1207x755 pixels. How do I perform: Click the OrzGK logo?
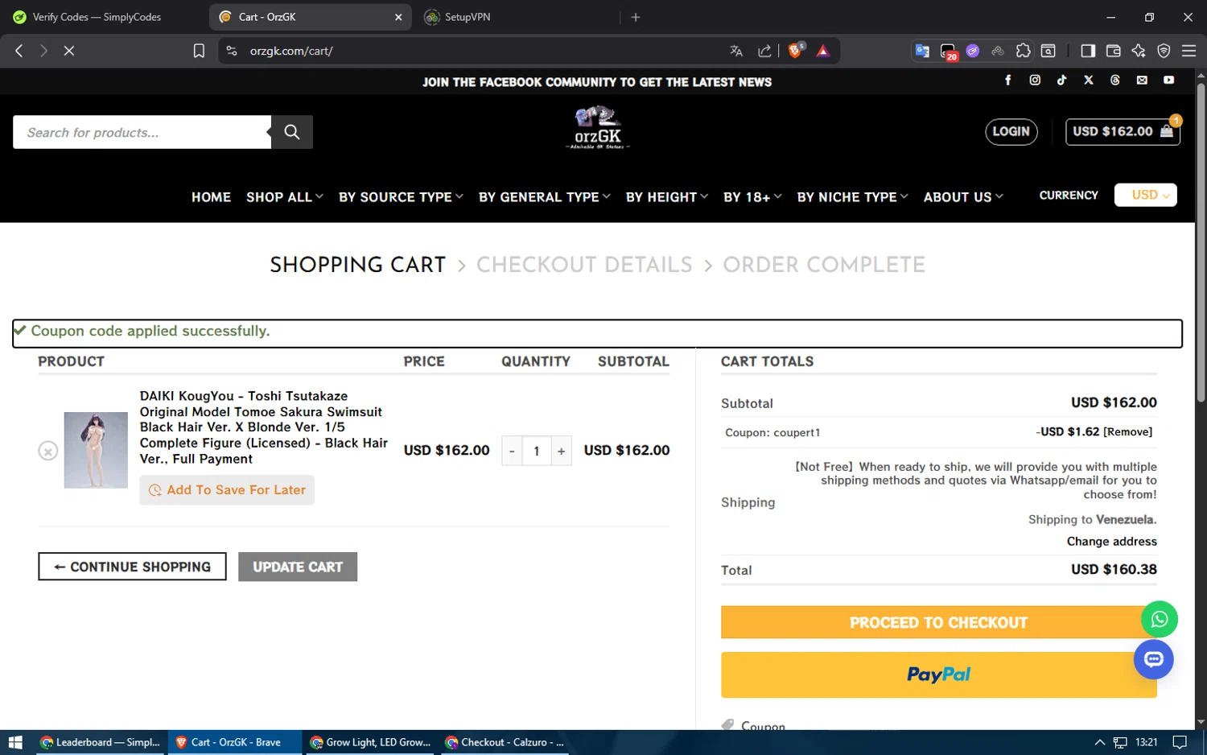(x=598, y=128)
